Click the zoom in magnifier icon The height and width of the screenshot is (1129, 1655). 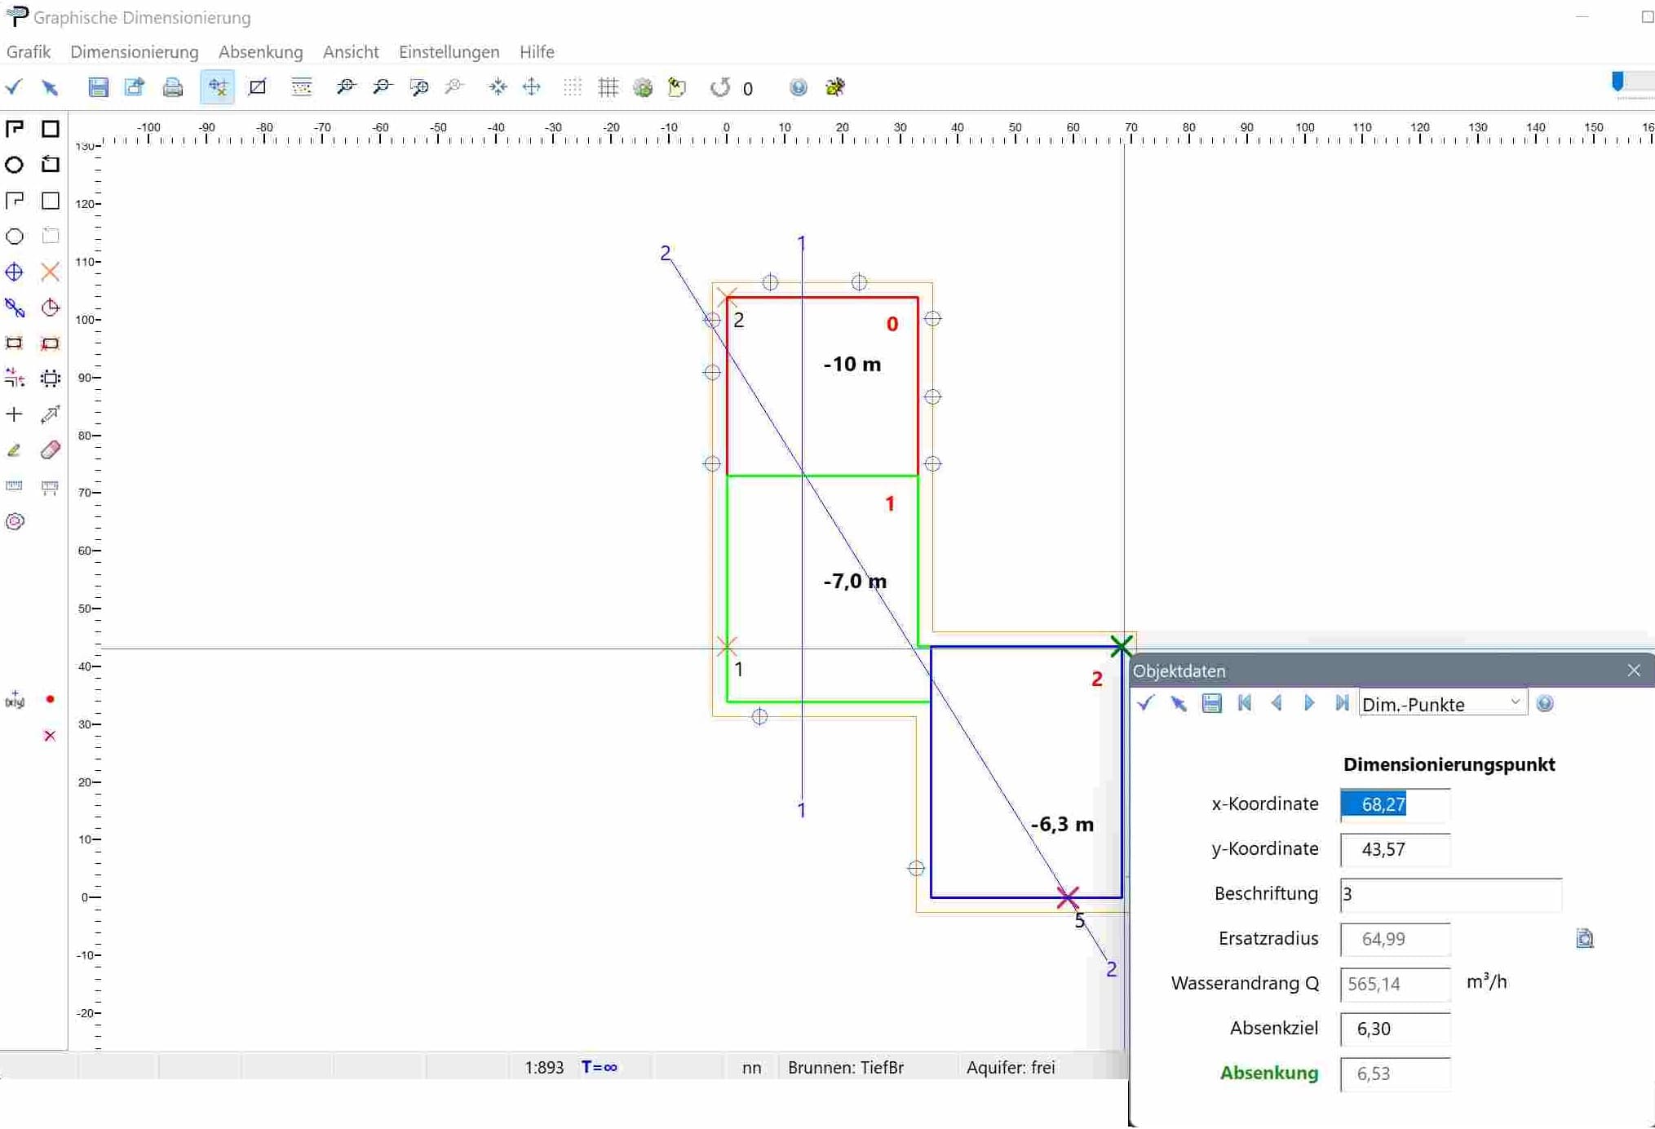point(346,87)
